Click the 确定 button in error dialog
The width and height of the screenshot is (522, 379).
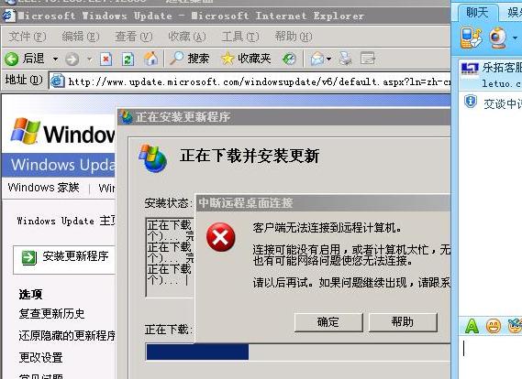(x=328, y=322)
